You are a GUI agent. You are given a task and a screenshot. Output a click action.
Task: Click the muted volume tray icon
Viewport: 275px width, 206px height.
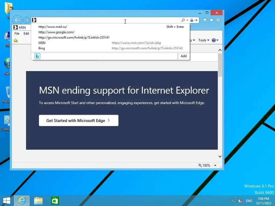click(240, 201)
